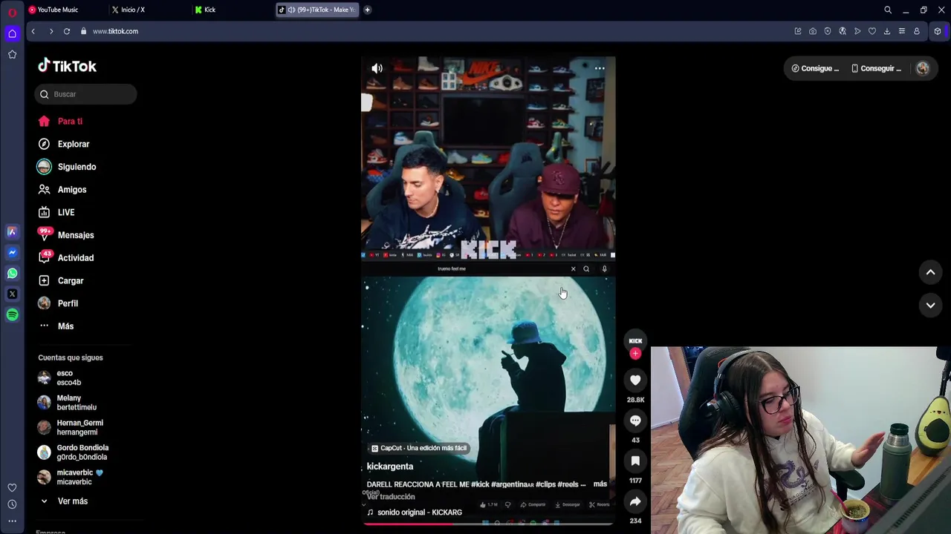Open browser search tabs magnifier
The image size is (951, 534).
point(888,10)
